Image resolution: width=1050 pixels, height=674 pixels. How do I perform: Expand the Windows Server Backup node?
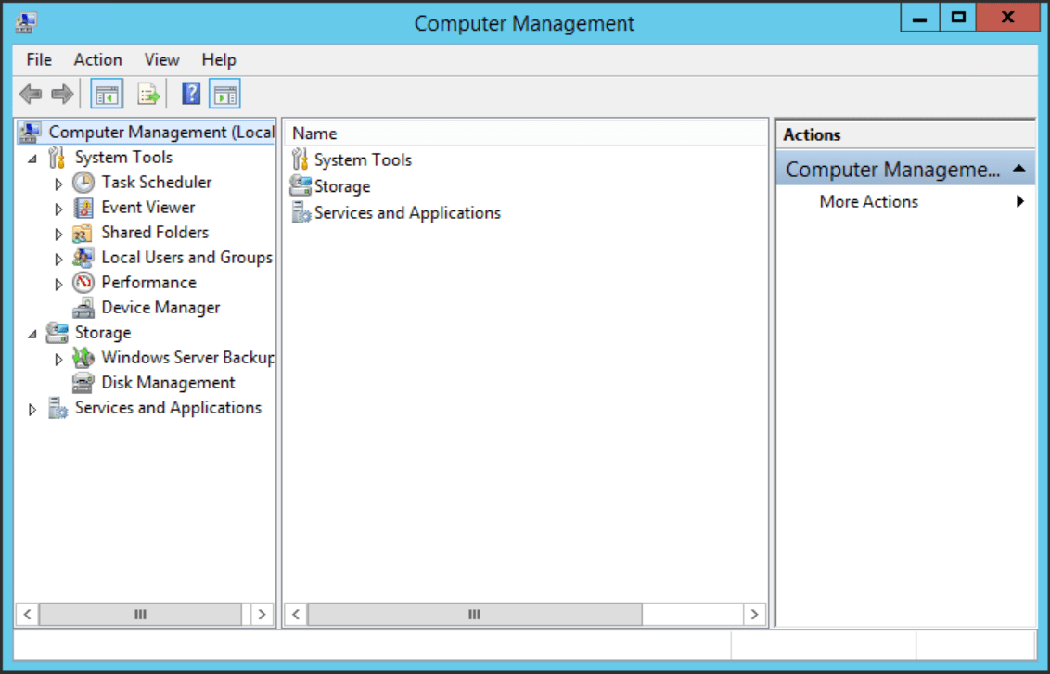(x=58, y=358)
